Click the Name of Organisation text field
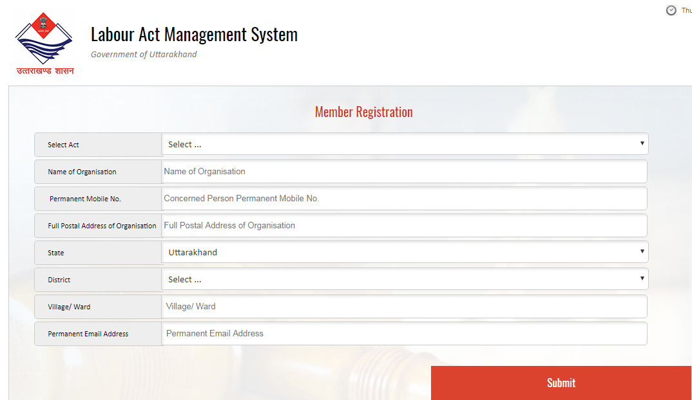This screenshot has height=400, width=692. (404, 172)
